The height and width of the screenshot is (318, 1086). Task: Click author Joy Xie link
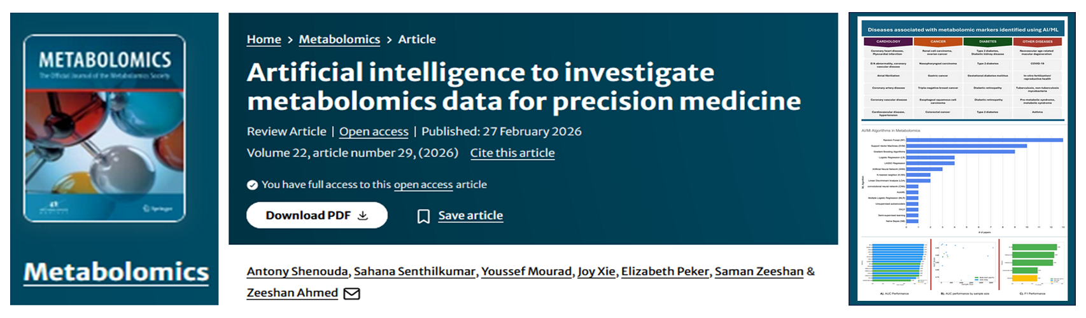[x=596, y=272]
